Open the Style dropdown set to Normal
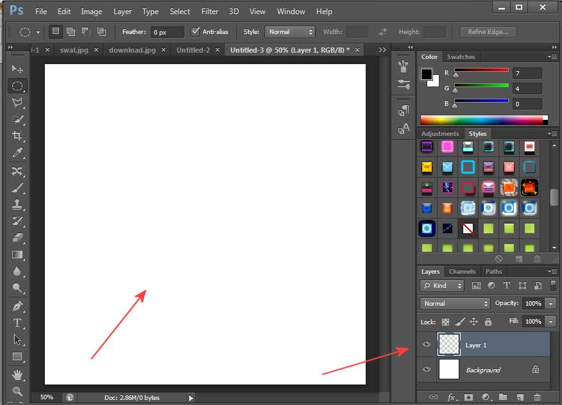This screenshot has height=405, width=562. click(289, 32)
